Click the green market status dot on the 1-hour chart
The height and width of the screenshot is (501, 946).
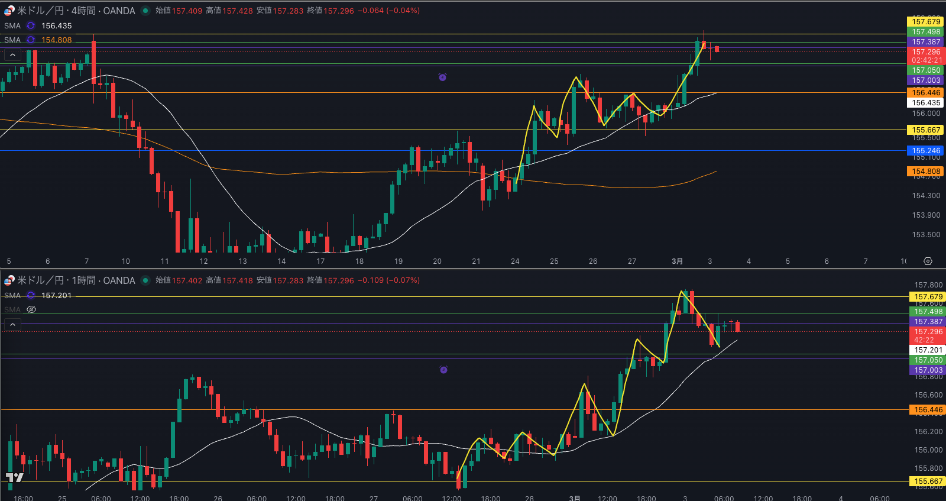(x=145, y=280)
